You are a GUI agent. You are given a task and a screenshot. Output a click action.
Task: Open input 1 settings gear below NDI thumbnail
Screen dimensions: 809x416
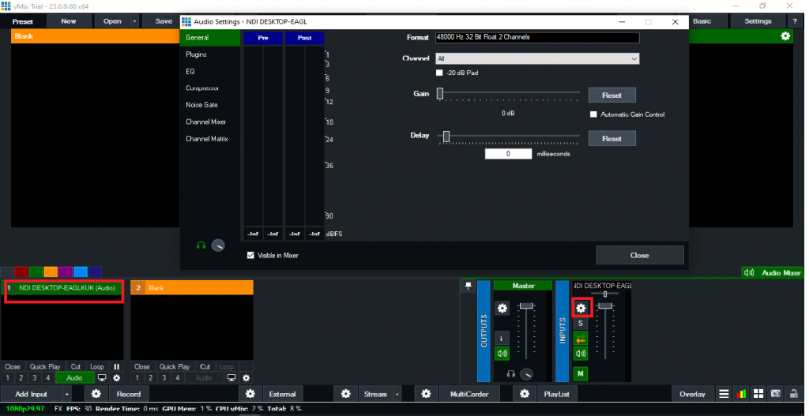click(x=117, y=378)
